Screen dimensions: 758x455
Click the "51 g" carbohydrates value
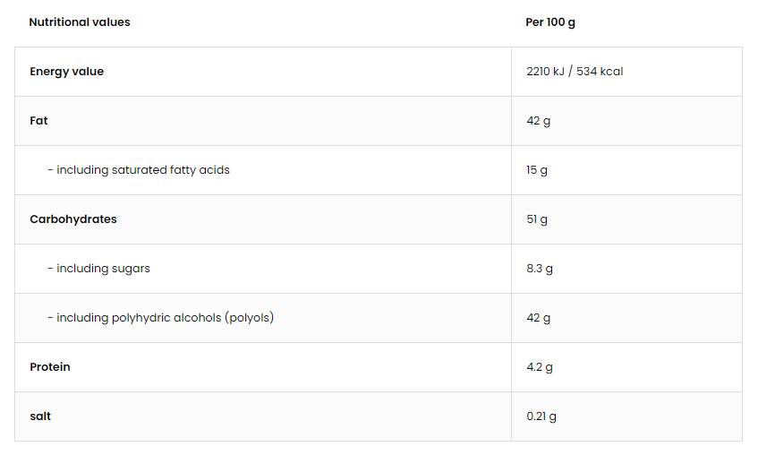point(537,219)
